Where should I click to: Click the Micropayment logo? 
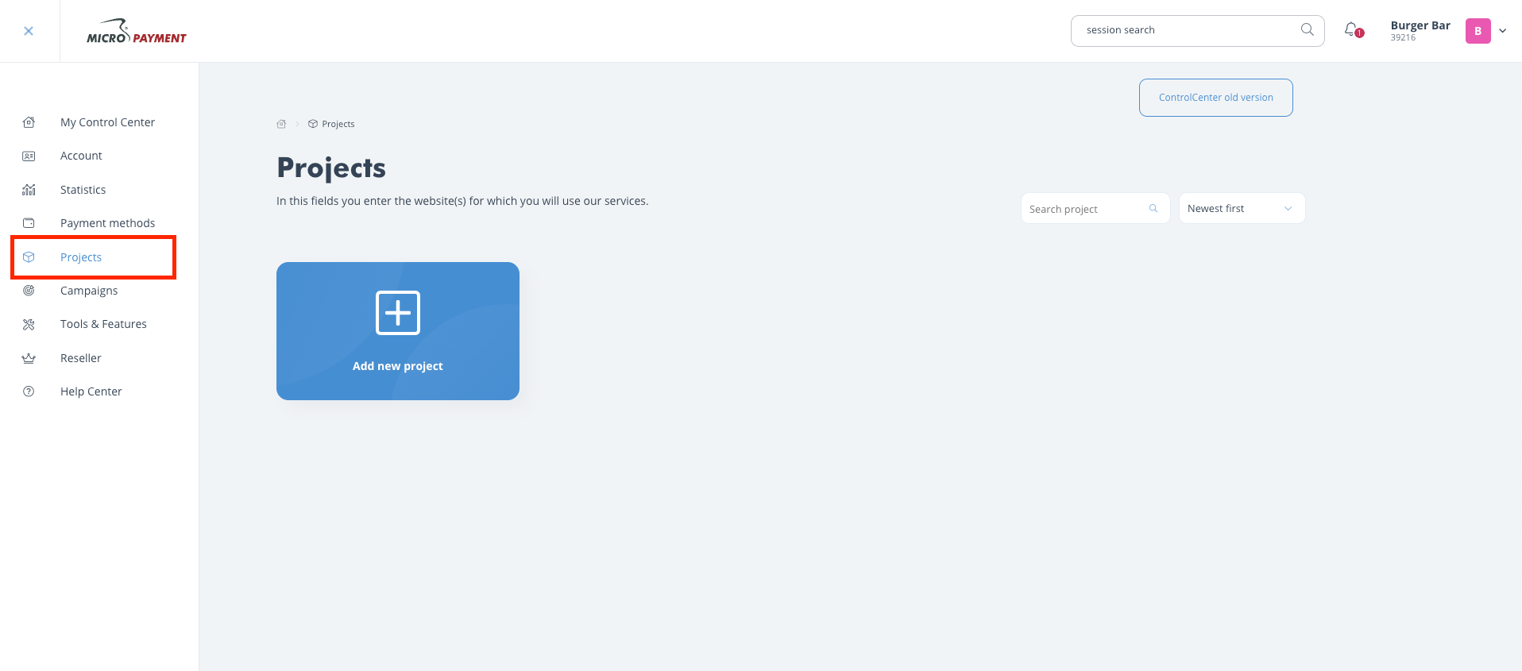pyautogui.click(x=137, y=31)
